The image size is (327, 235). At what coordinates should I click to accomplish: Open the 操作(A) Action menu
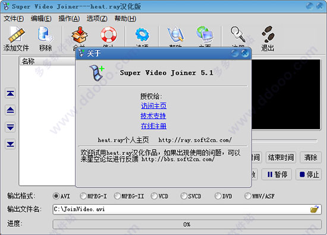(69, 19)
